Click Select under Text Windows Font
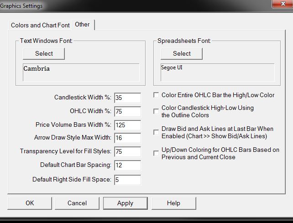This screenshot has height=223, width=293. click(44, 54)
